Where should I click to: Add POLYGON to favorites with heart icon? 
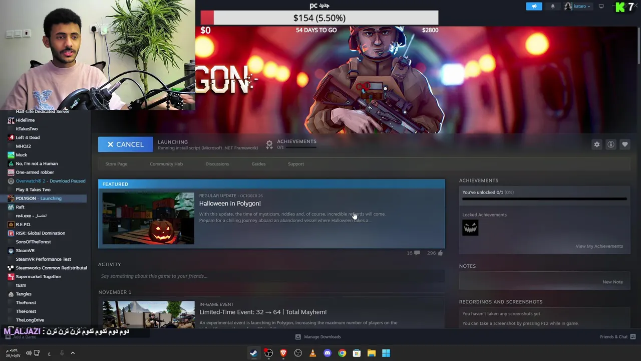pos(625,144)
